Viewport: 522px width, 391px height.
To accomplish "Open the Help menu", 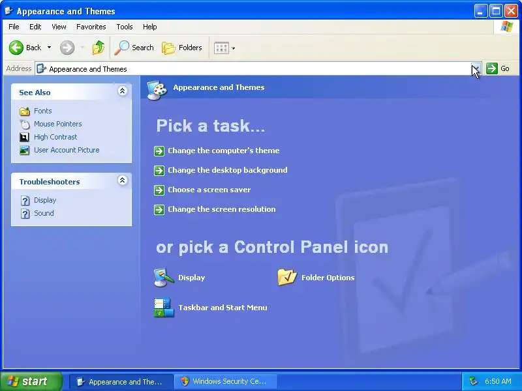I will (150, 27).
